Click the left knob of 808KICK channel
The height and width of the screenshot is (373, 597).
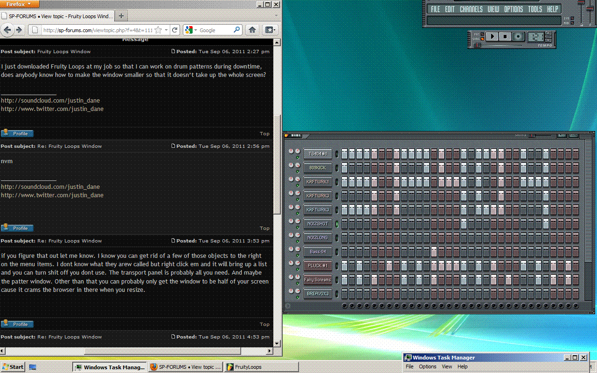[291, 165]
